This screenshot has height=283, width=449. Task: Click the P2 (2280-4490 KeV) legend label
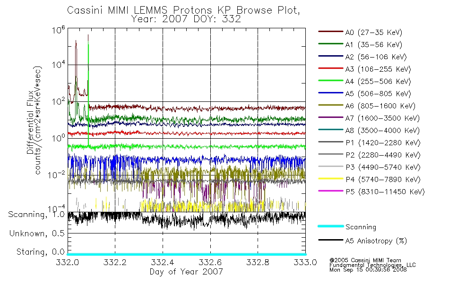click(383, 155)
